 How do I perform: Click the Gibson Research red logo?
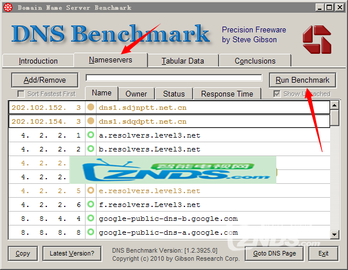[317, 39]
